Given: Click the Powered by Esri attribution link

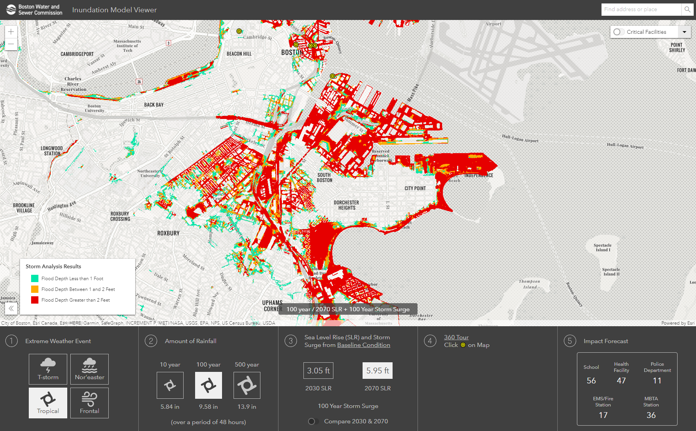Looking at the screenshot, I should [x=678, y=323].
